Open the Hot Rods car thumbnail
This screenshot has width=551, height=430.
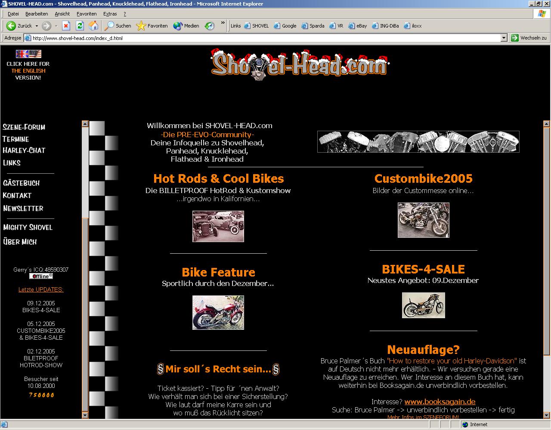(218, 226)
